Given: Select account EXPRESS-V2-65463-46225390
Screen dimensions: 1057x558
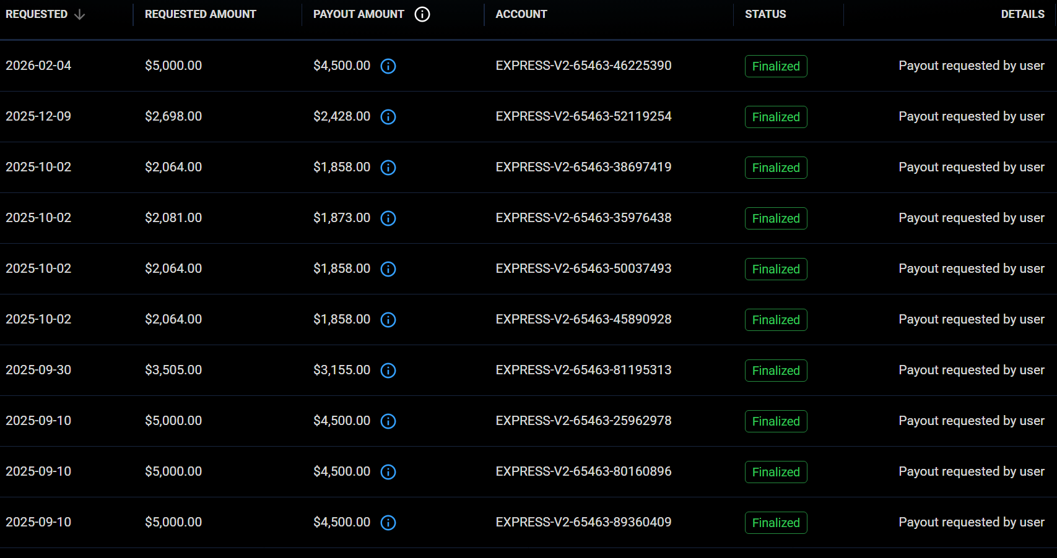Looking at the screenshot, I should (583, 66).
